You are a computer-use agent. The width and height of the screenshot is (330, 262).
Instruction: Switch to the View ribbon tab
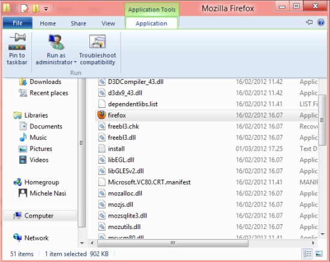click(108, 23)
